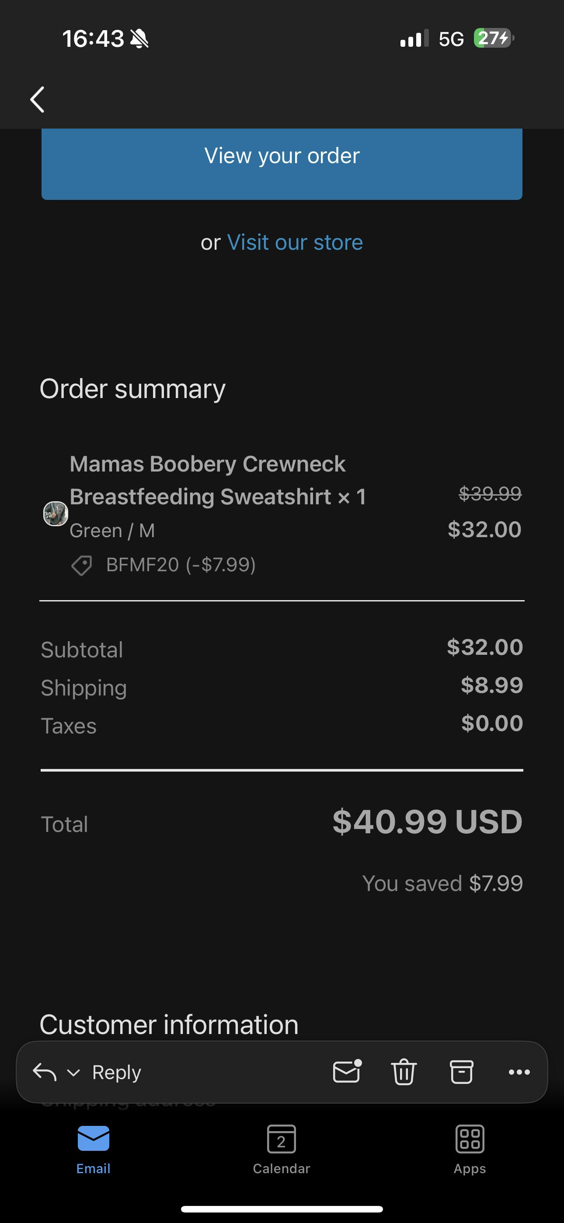
Task: Tap the reply arrow icon
Action: point(45,1072)
